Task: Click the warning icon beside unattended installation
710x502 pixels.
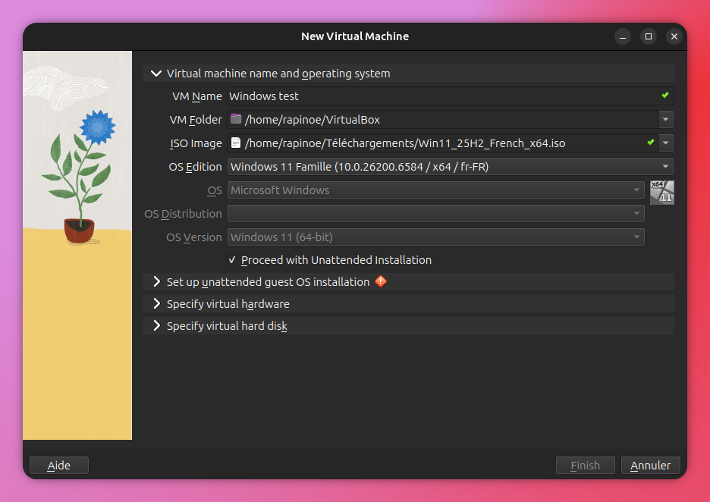Action: (381, 281)
